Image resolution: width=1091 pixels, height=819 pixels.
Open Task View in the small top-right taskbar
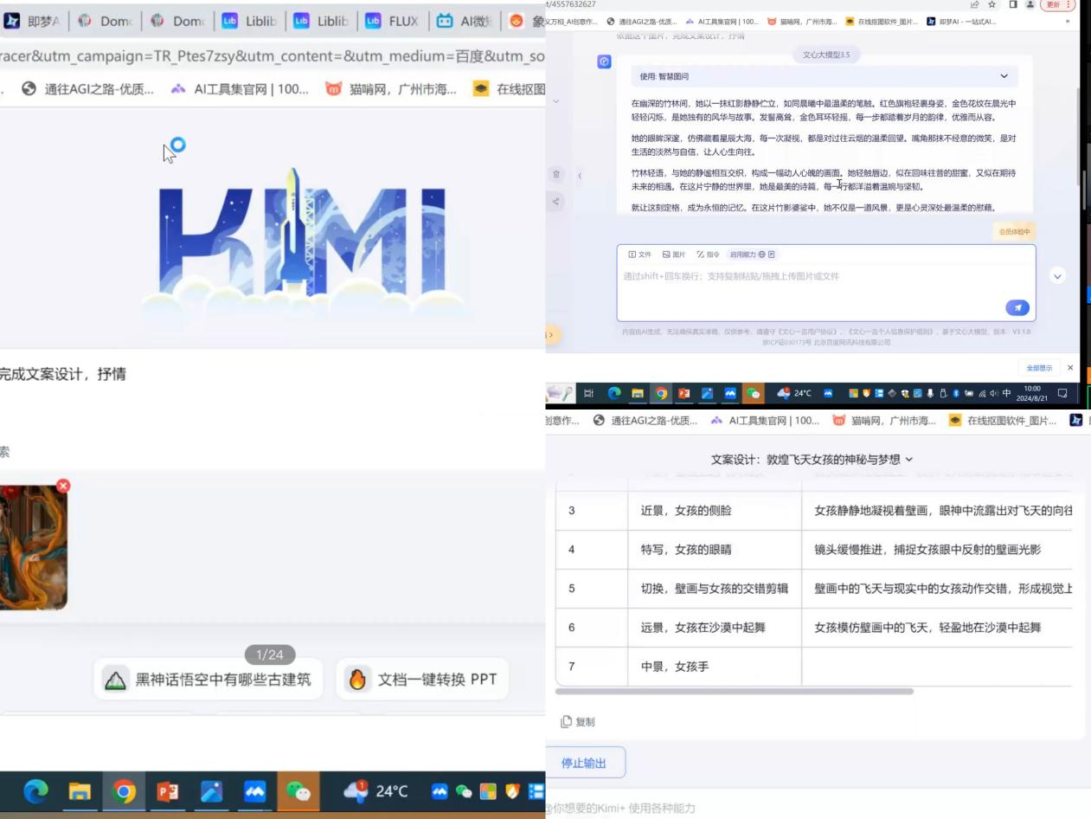click(589, 393)
